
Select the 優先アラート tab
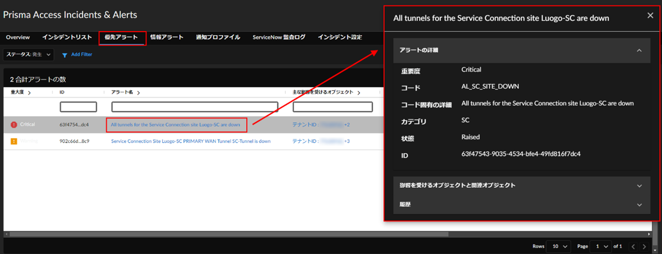coord(121,37)
